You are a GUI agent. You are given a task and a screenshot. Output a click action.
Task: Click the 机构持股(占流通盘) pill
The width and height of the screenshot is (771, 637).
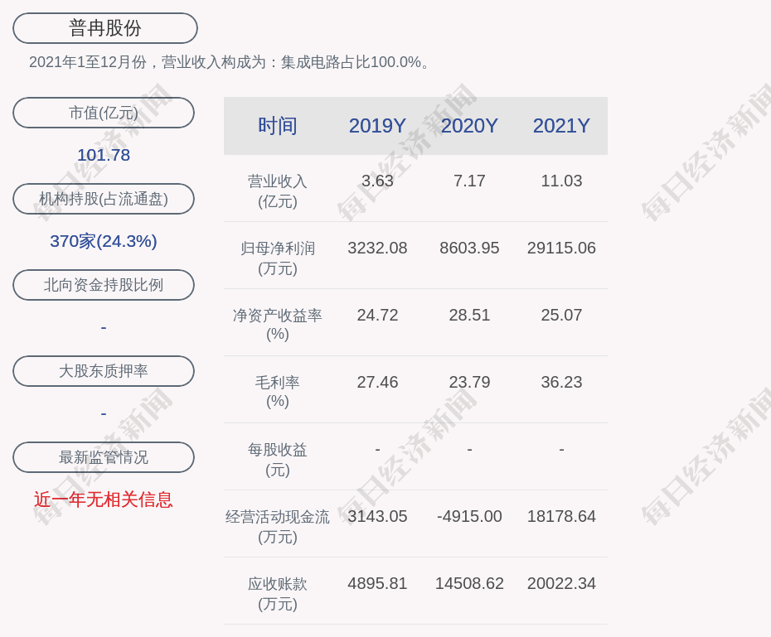tap(104, 199)
